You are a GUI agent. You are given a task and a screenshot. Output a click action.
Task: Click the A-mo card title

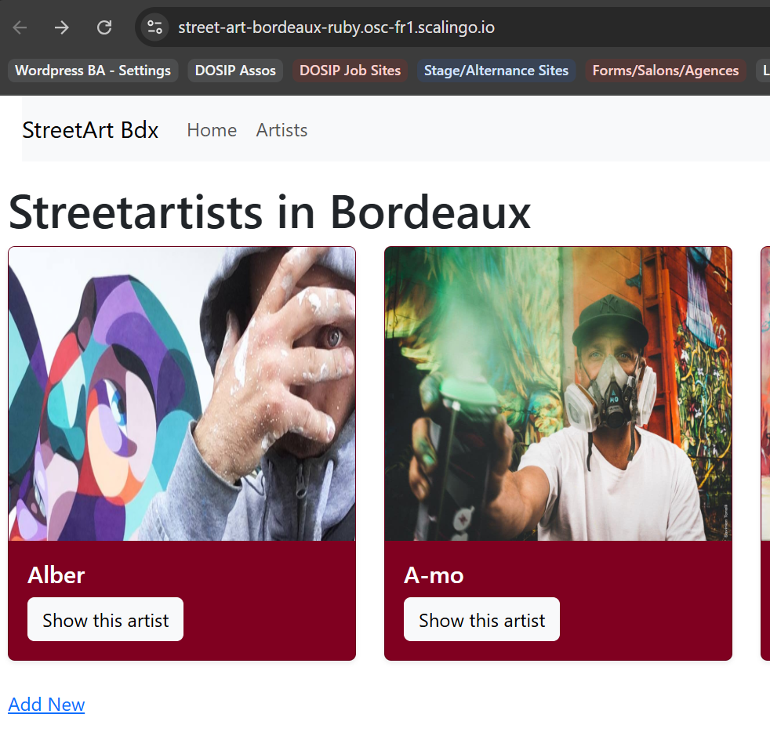[x=434, y=575]
